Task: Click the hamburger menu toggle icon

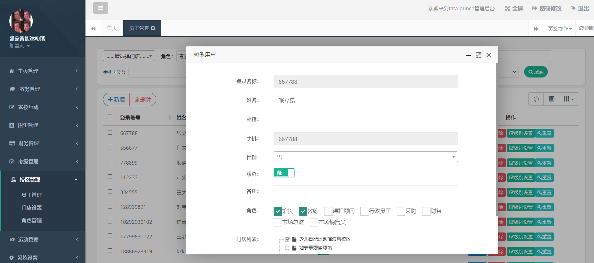Action: [100, 8]
